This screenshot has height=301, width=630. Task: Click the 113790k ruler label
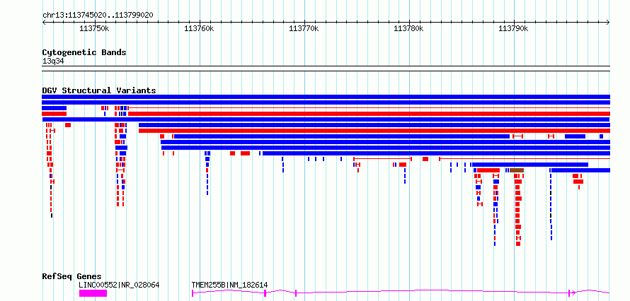click(513, 28)
